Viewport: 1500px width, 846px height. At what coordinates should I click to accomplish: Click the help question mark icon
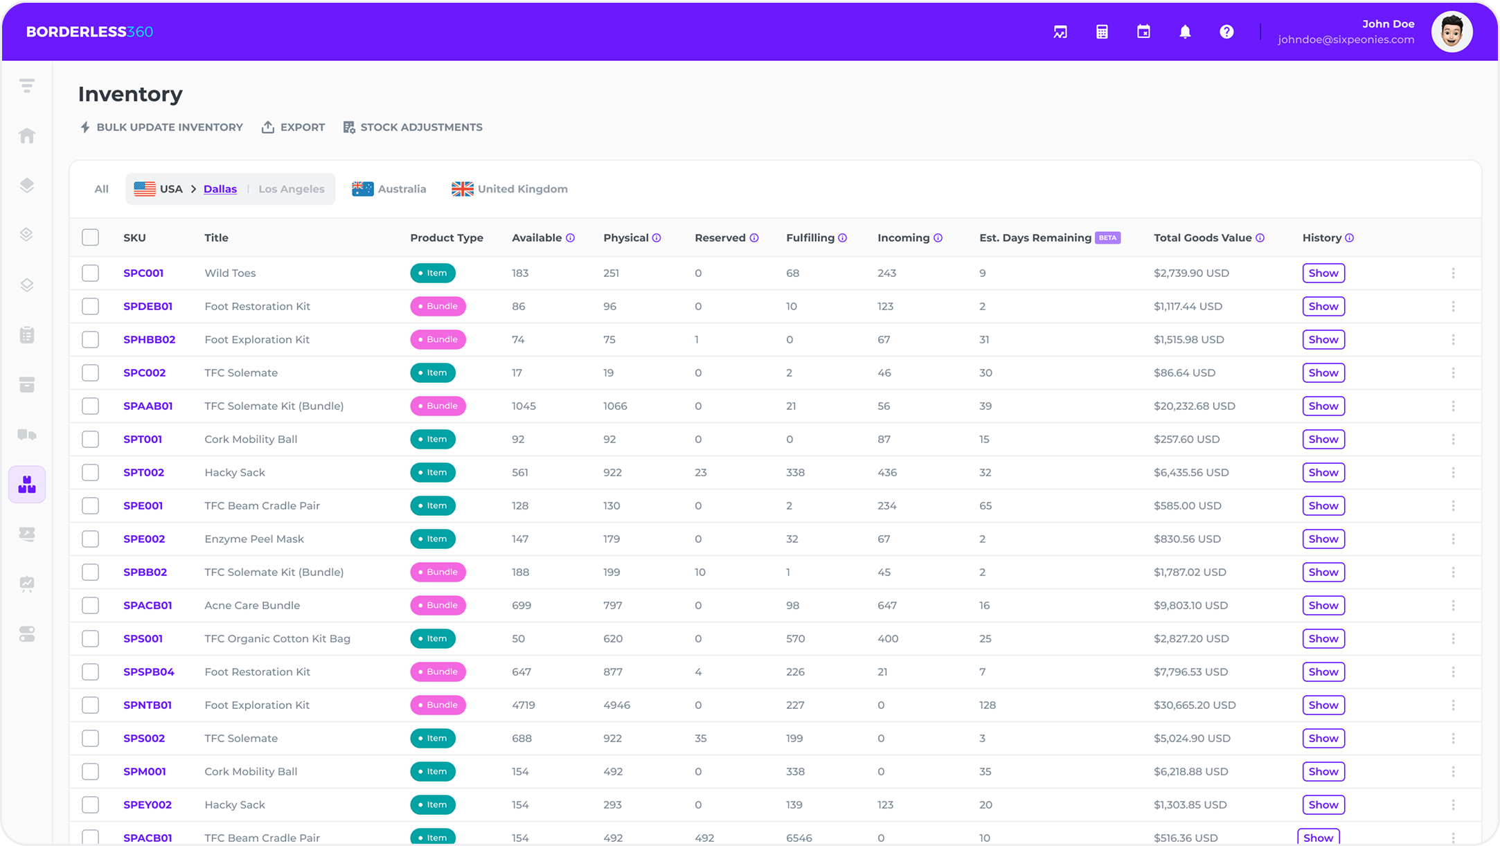pos(1226,32)
